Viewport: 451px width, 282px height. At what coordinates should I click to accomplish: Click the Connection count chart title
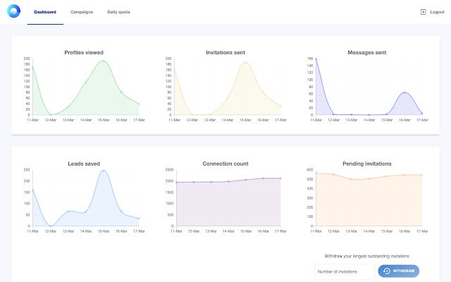pos(225,164)
